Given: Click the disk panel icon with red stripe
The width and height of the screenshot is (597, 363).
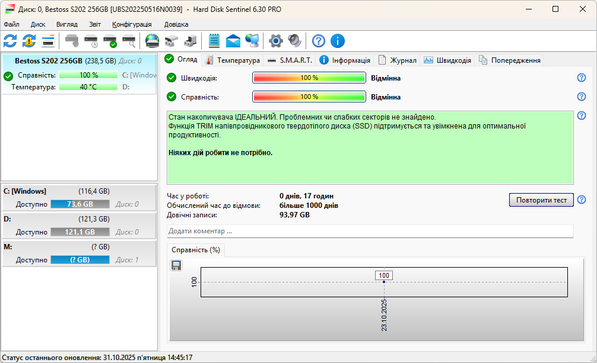Looking at the screenshot, I should point(48,41).
